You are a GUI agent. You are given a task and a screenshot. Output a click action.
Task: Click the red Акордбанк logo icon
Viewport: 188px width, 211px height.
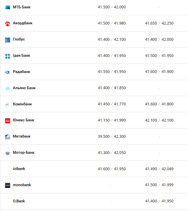(x=8, y=24)
